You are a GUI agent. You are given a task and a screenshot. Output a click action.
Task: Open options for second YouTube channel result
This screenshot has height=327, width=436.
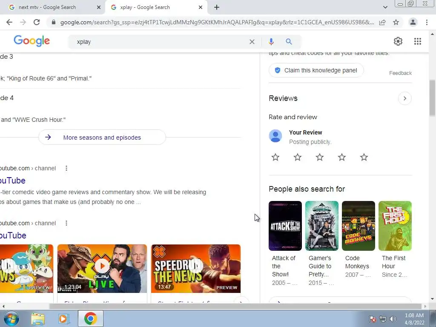point(66,223)
